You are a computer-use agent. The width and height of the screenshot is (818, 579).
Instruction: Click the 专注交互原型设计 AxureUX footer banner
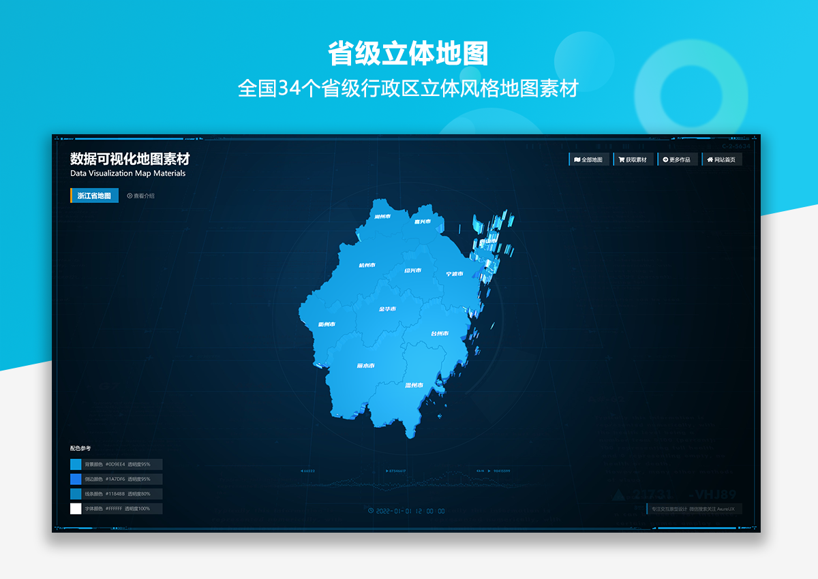[694, 509]
